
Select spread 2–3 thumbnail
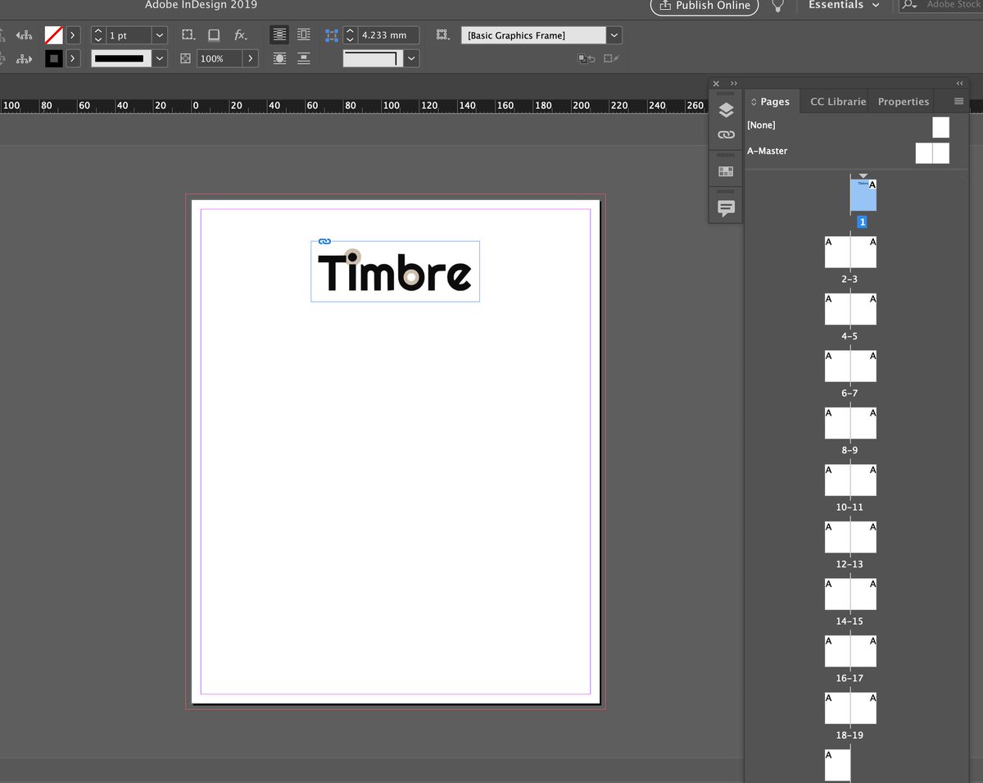[x=850, y=253]
